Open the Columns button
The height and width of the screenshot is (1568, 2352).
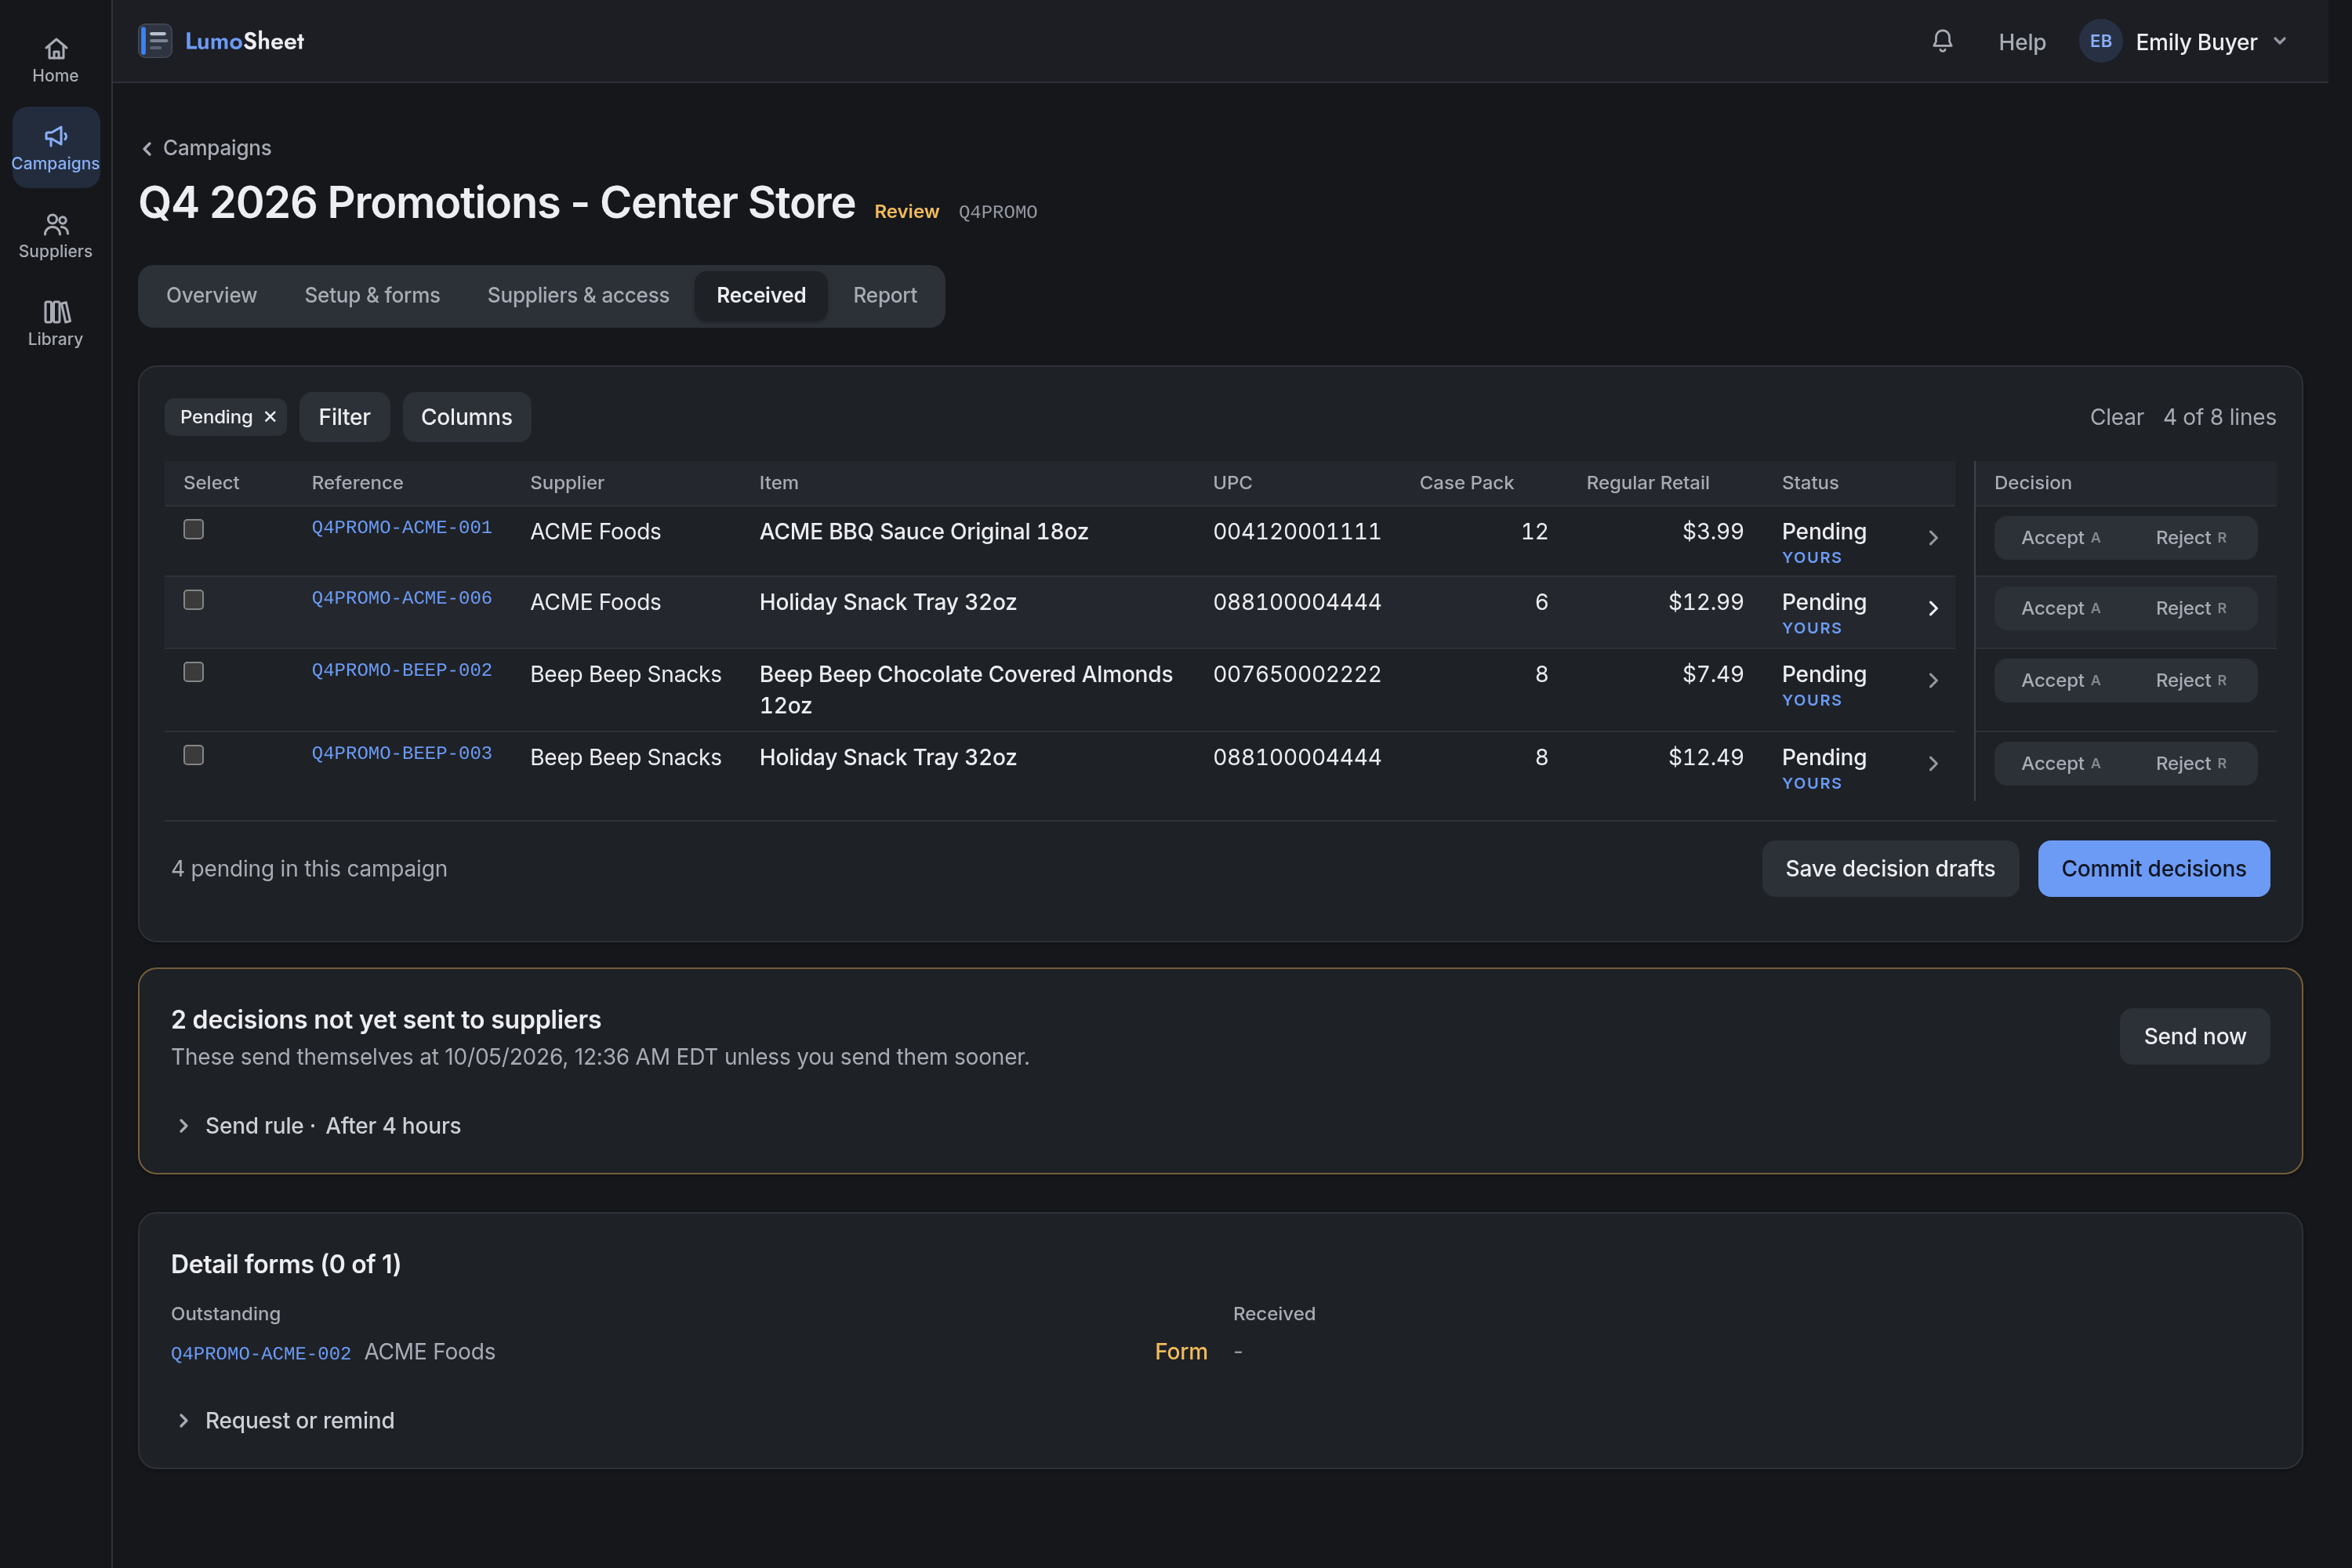(x=466, y=417)
